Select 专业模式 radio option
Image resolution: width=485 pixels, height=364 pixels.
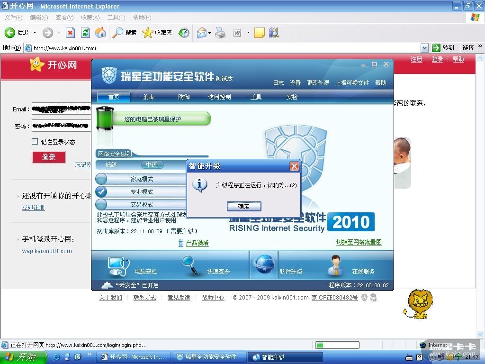[101, 191]
